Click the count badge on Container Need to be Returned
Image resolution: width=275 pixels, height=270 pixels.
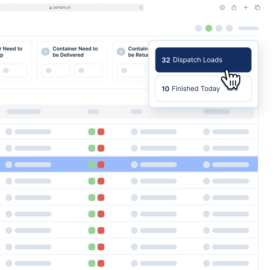pyautogui.click(x=121, y=52)
